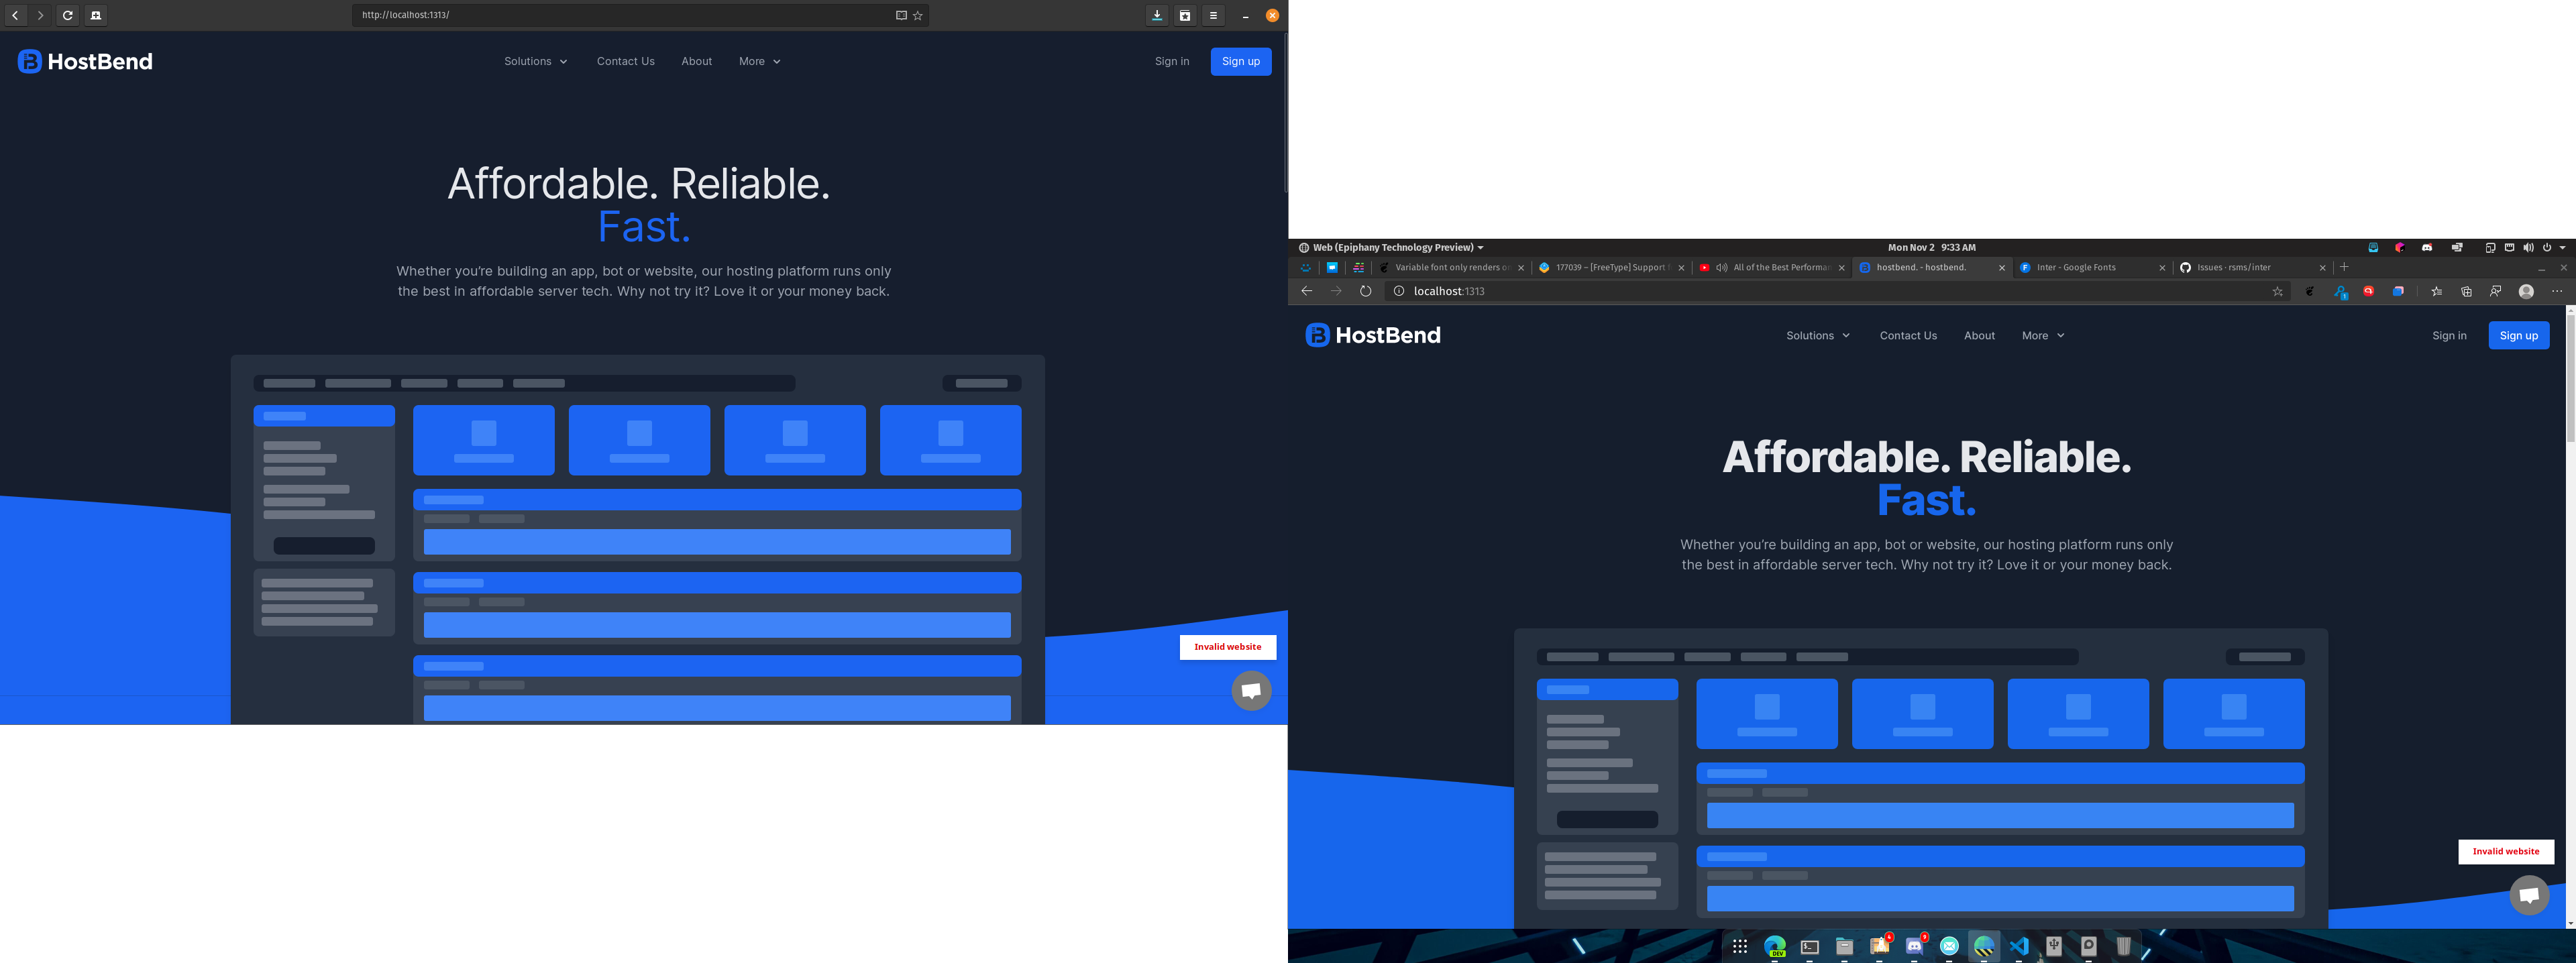Open the Web (Epiphany) application menu

[x=1389, y=247]
